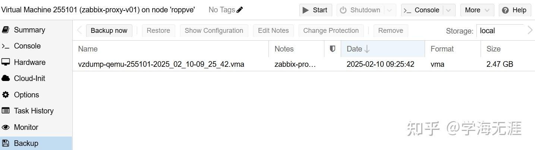The image size is (535, 150).
Task: Open the Monitor eye entry
Action: [26, 127]
